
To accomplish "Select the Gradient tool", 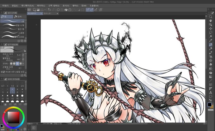I will point(211,77).
